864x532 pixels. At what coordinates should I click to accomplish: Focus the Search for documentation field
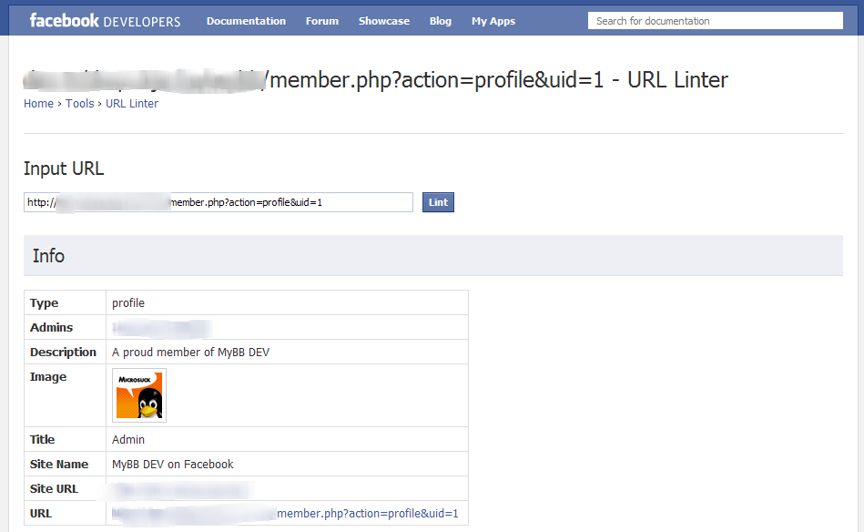coord(715,21)
